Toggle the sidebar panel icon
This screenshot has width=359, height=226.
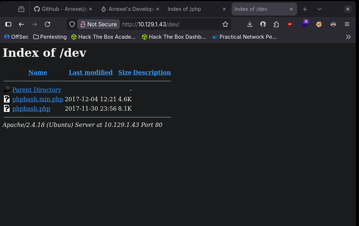click(x=8, y=24)
